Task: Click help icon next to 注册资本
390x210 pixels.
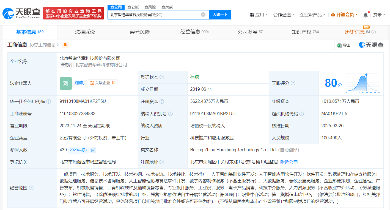Action: (162, 101)
